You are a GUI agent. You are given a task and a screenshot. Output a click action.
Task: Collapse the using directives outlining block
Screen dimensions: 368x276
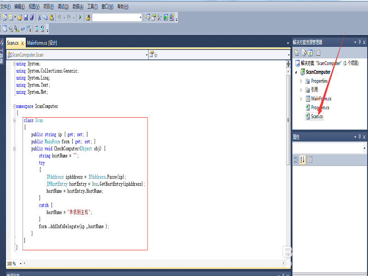click(14, 63)
